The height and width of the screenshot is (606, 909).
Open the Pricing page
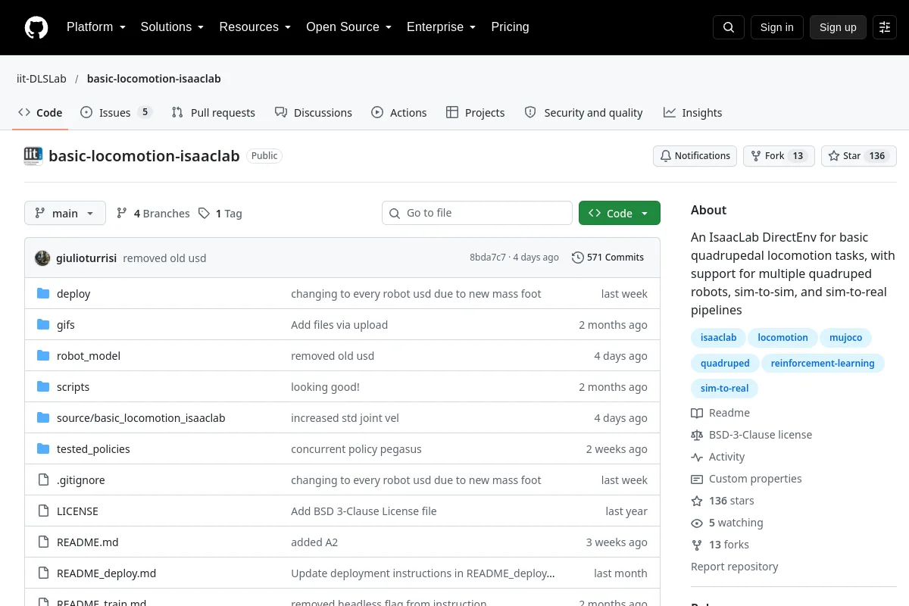tap(511, 27)
